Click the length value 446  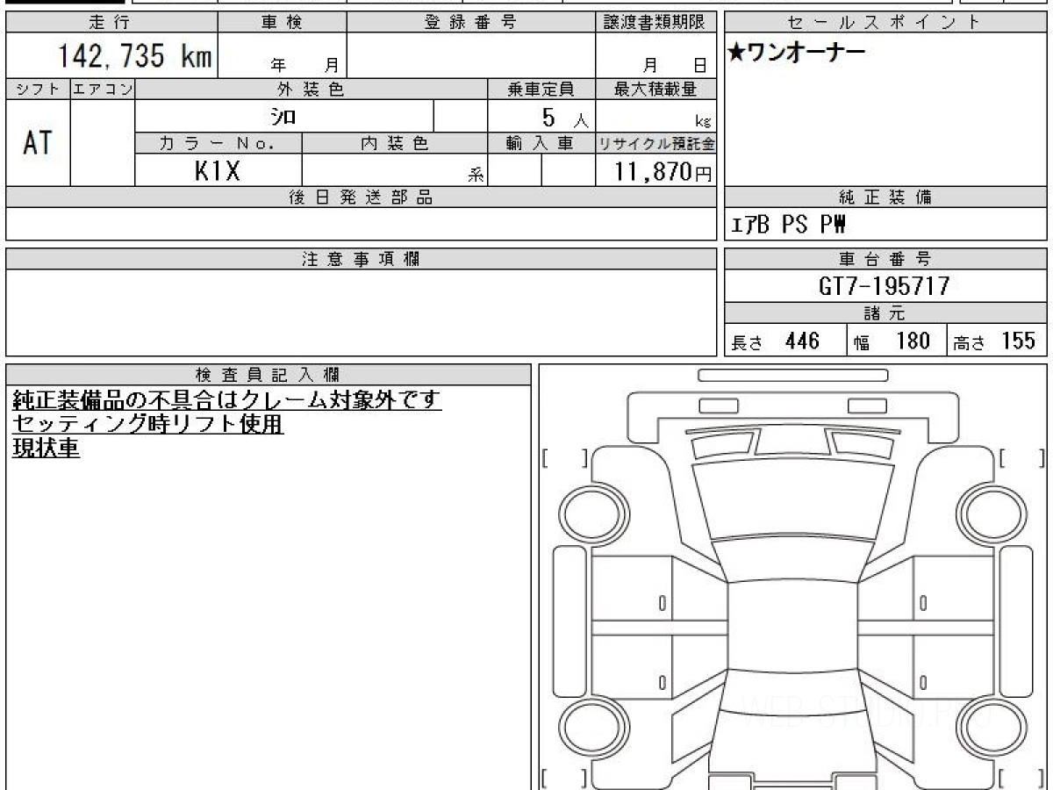[802, 341]
